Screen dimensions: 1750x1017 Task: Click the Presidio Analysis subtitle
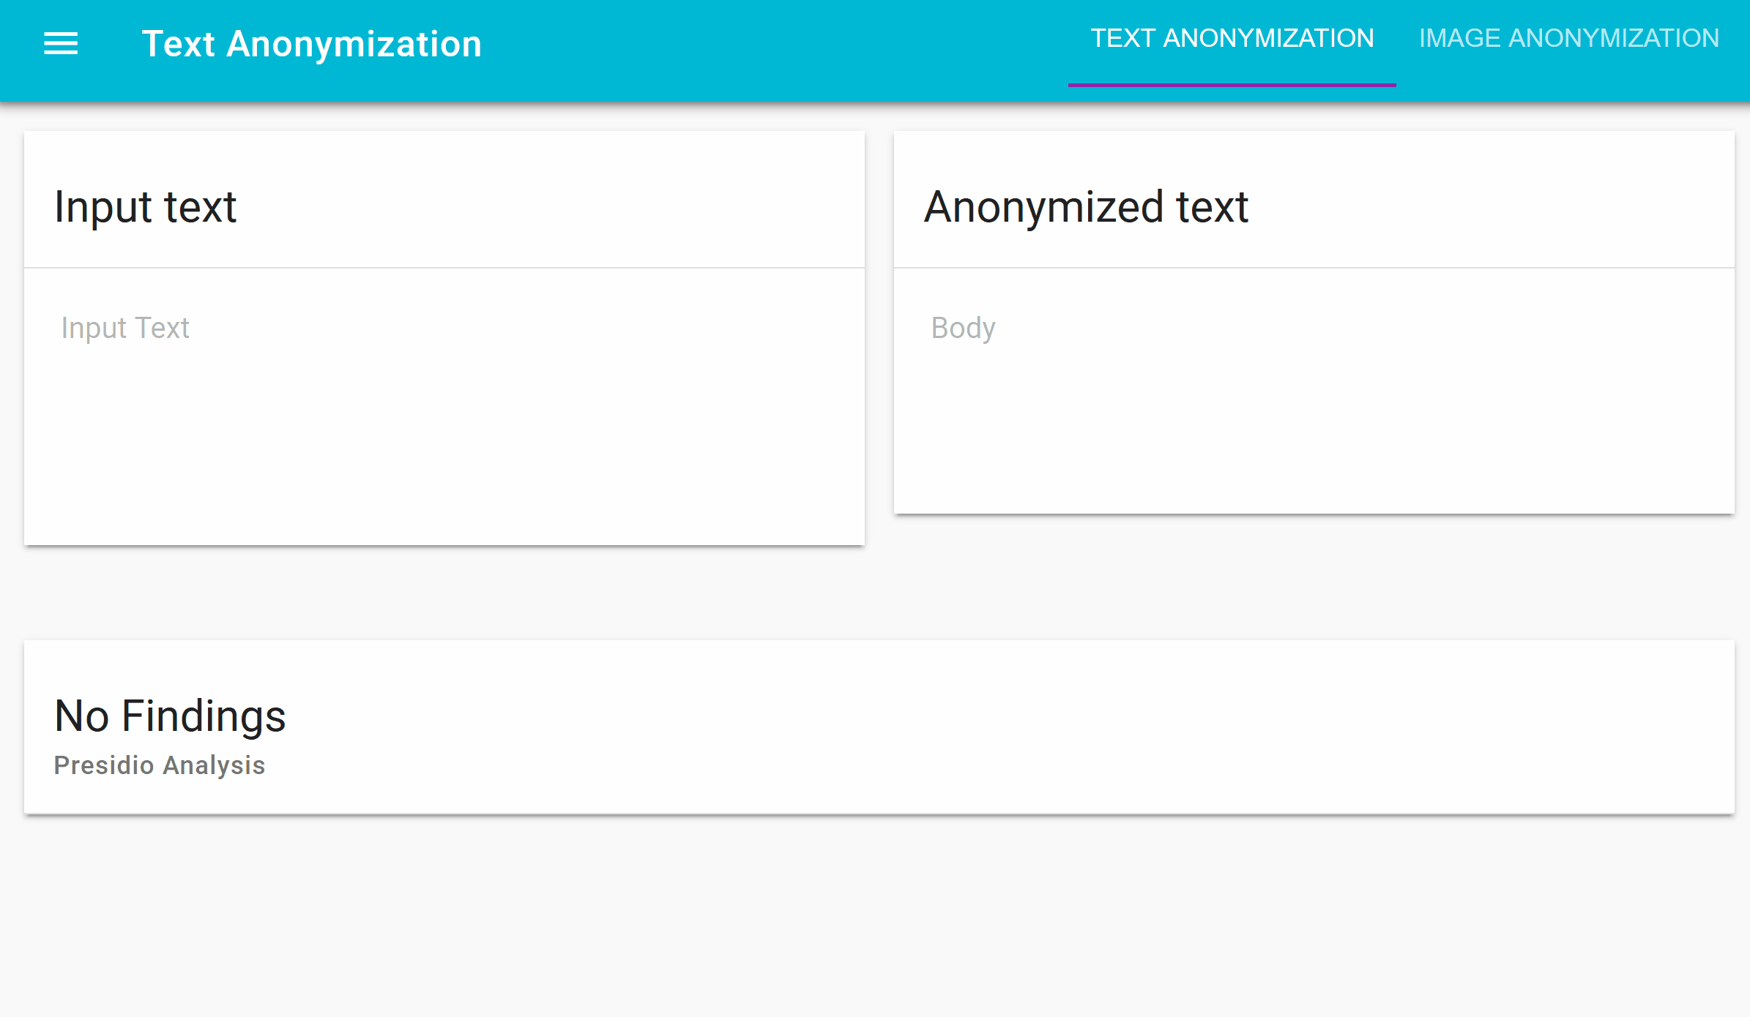pyautogui.click(x=160, y=765)
